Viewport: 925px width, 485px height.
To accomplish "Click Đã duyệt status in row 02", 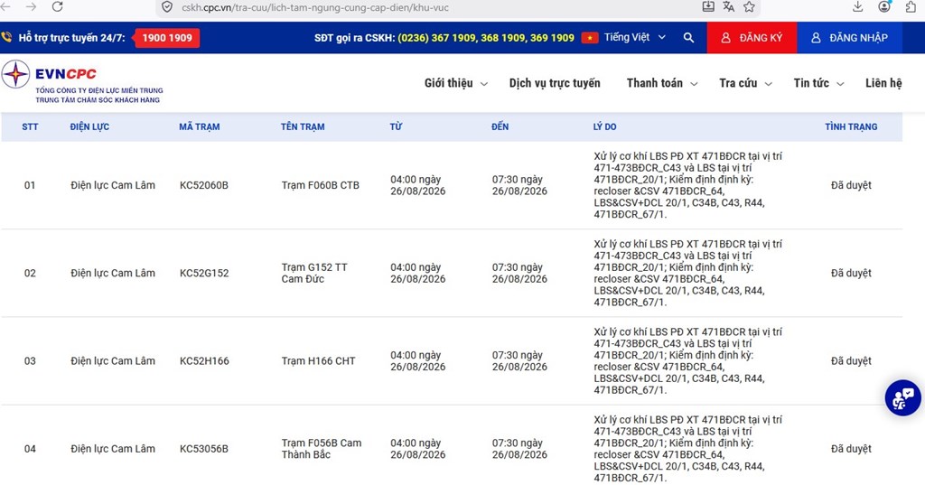I will click(x=851, y=273).
